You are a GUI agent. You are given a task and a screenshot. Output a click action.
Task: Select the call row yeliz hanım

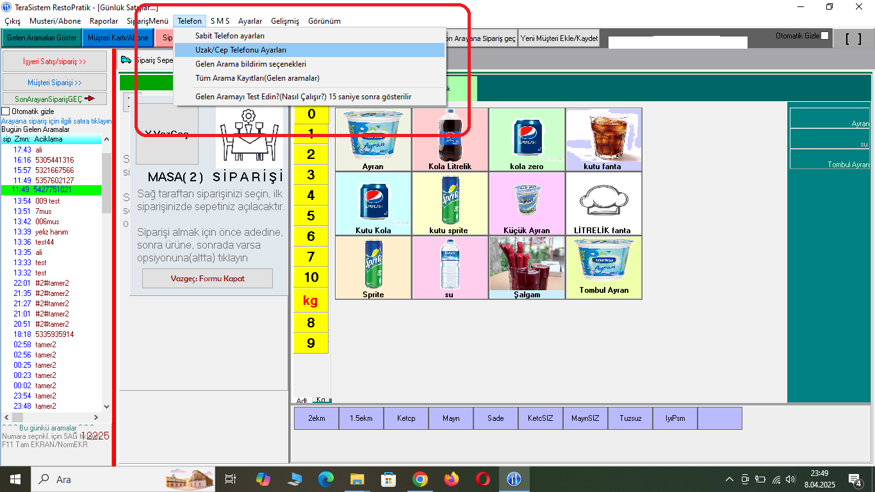[x=51, y=231]
